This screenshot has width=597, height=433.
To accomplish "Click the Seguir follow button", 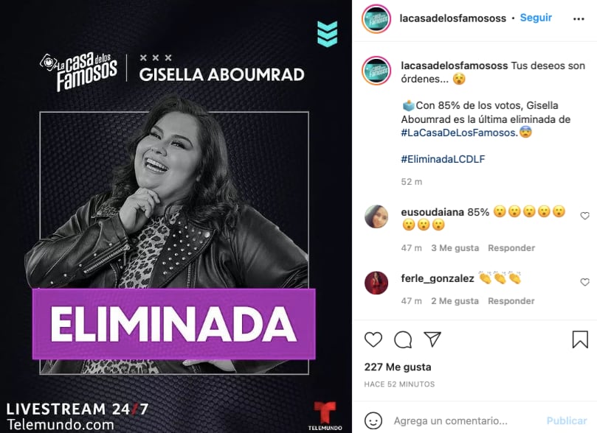I will click(x=536, y=18).
